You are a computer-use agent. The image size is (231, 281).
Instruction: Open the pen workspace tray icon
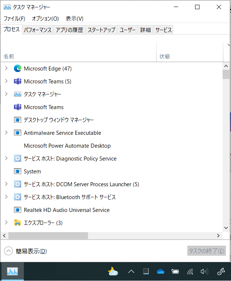[x=221, y=271]
